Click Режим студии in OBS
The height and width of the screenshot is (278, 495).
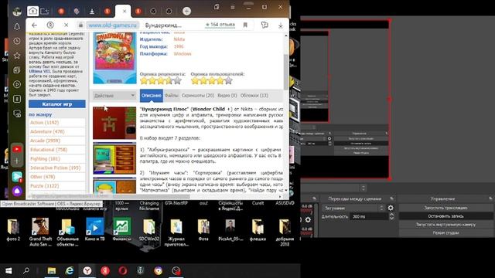point(445,232)
